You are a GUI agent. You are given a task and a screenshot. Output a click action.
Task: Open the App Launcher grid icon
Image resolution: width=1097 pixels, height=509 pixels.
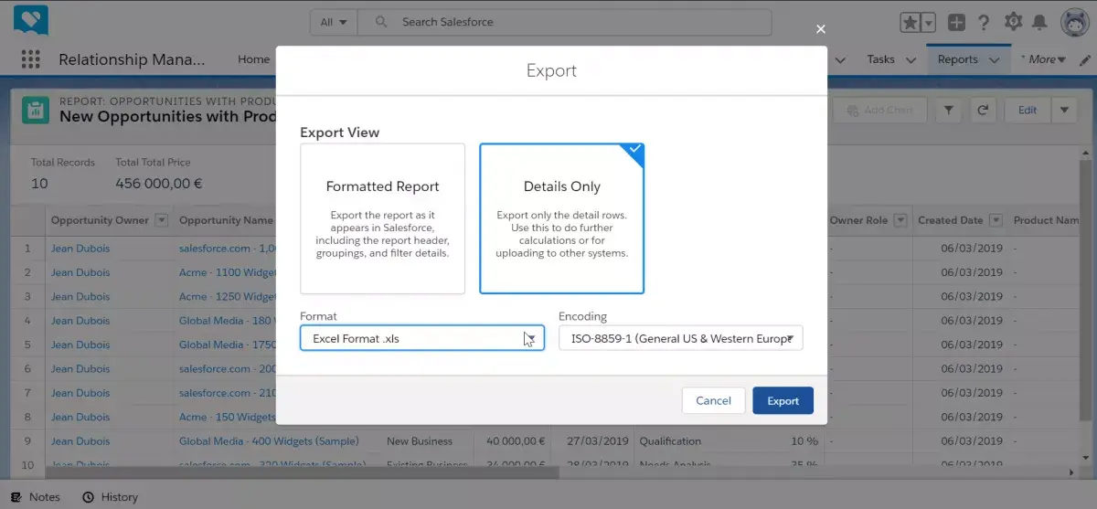pyautogui.click(x=30, y=59)
